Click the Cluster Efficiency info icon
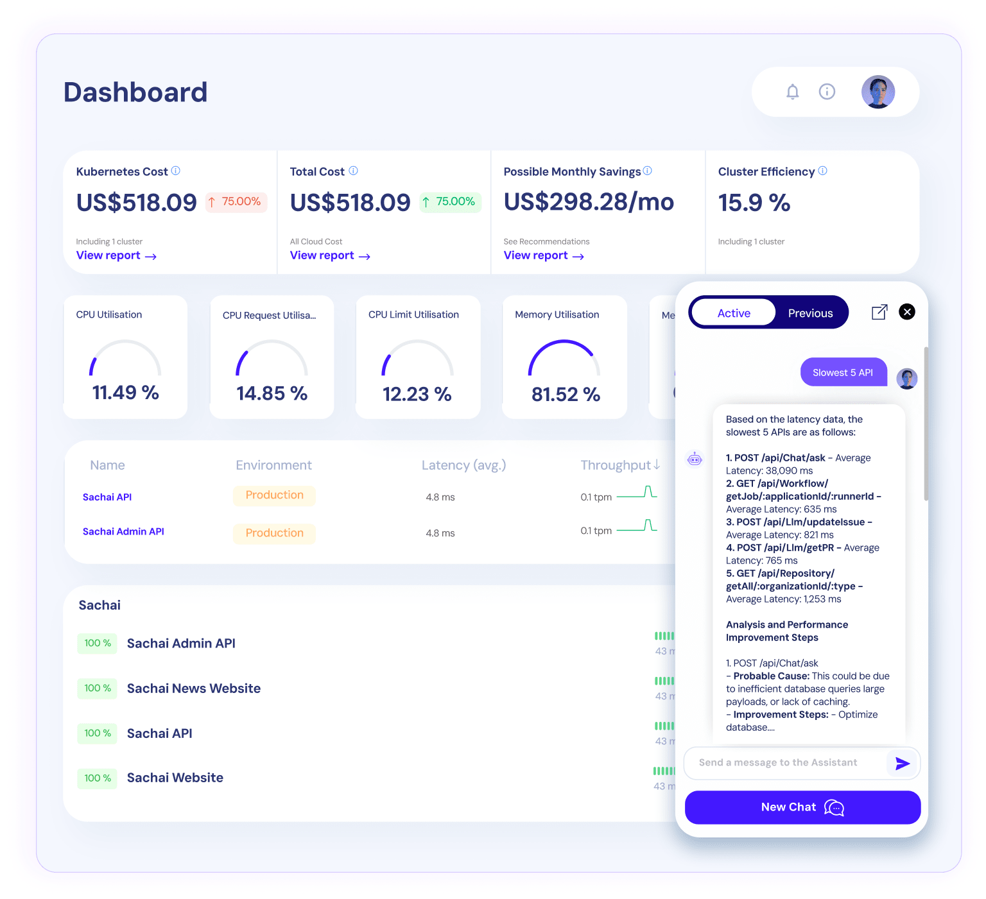Image resolution: width=986 pixels, height=899 pixels. click(x=823, y=171)
